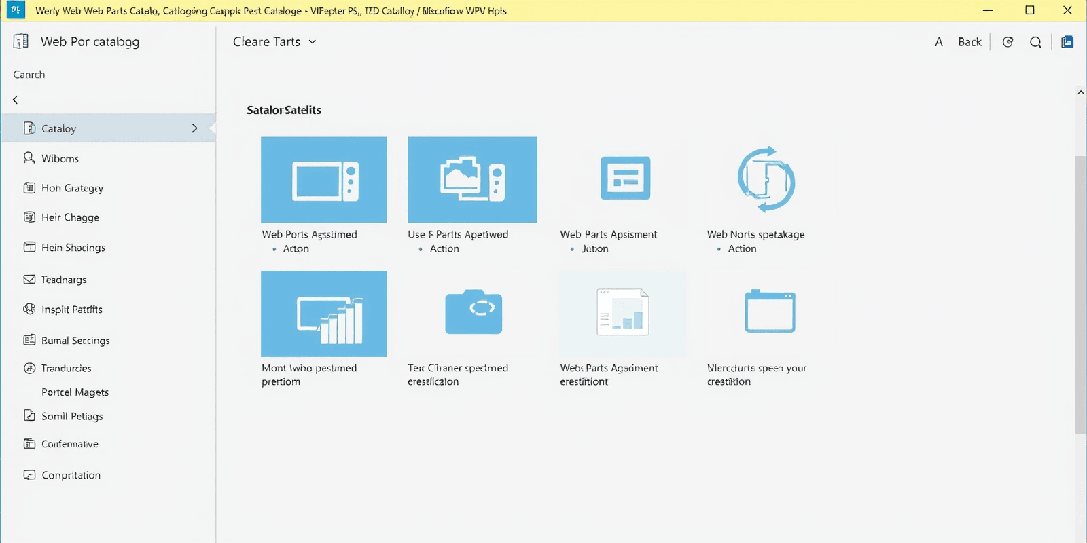1087x543 pixels.
Task: Click the blue pages icon at top right
Action: [x=1067, y=42]
